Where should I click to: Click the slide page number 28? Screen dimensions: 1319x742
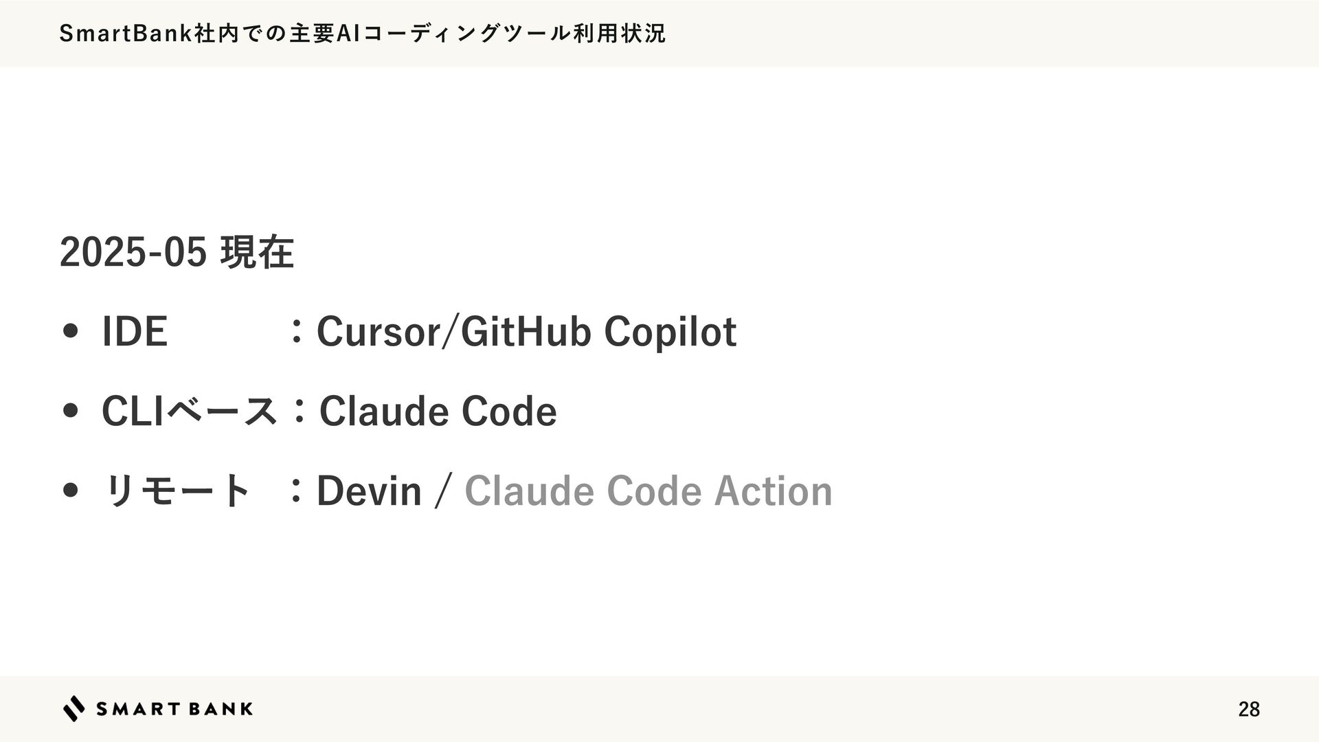tap(1248, 710)
